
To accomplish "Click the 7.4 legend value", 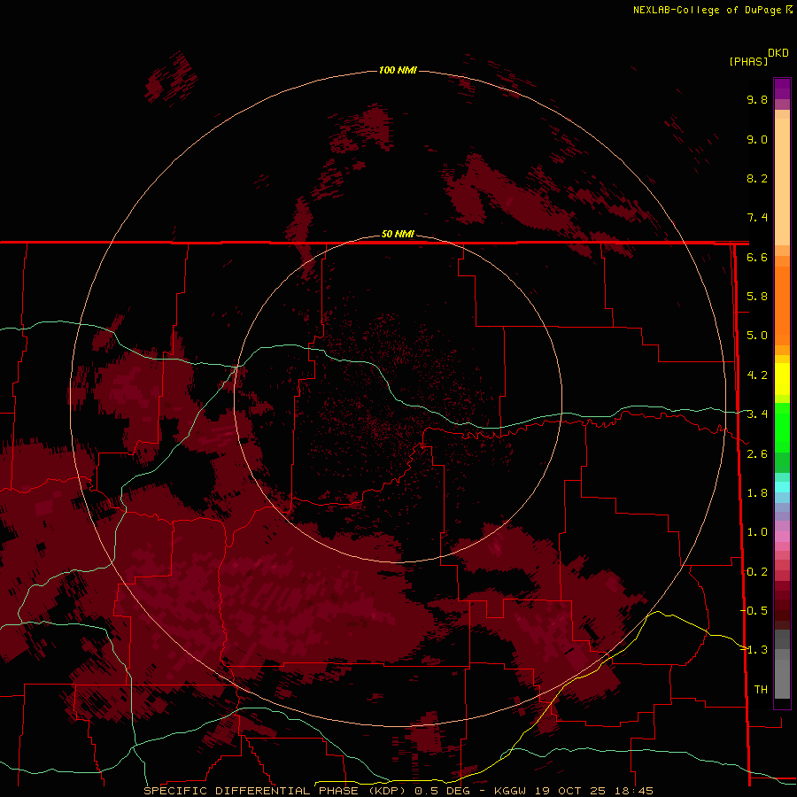I will point(757,218).
